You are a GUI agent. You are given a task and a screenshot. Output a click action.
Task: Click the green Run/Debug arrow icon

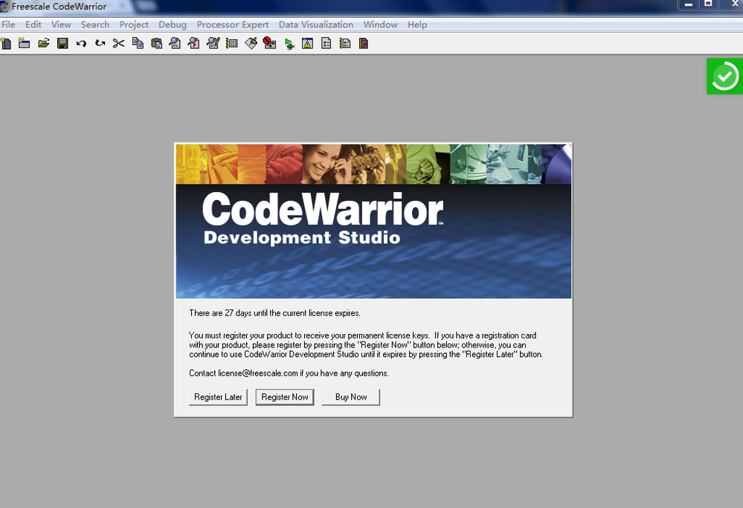[x=289, y=43]
